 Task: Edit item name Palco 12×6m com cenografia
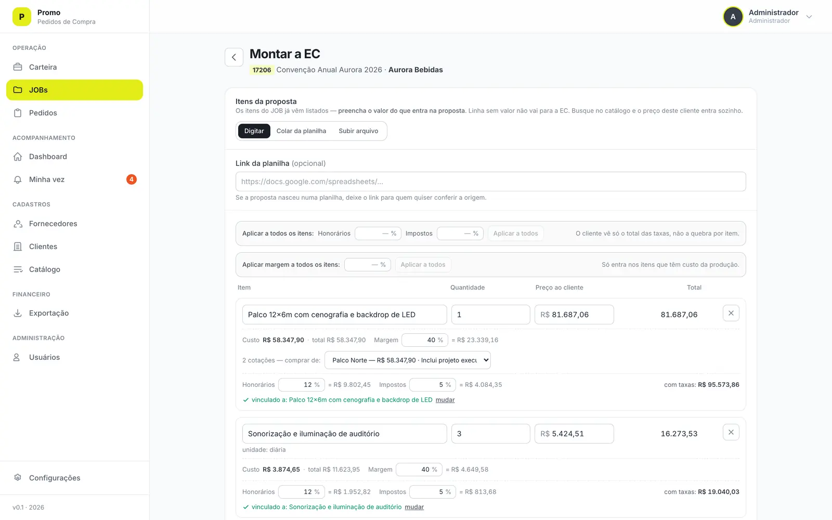click(x=345, y=315)
